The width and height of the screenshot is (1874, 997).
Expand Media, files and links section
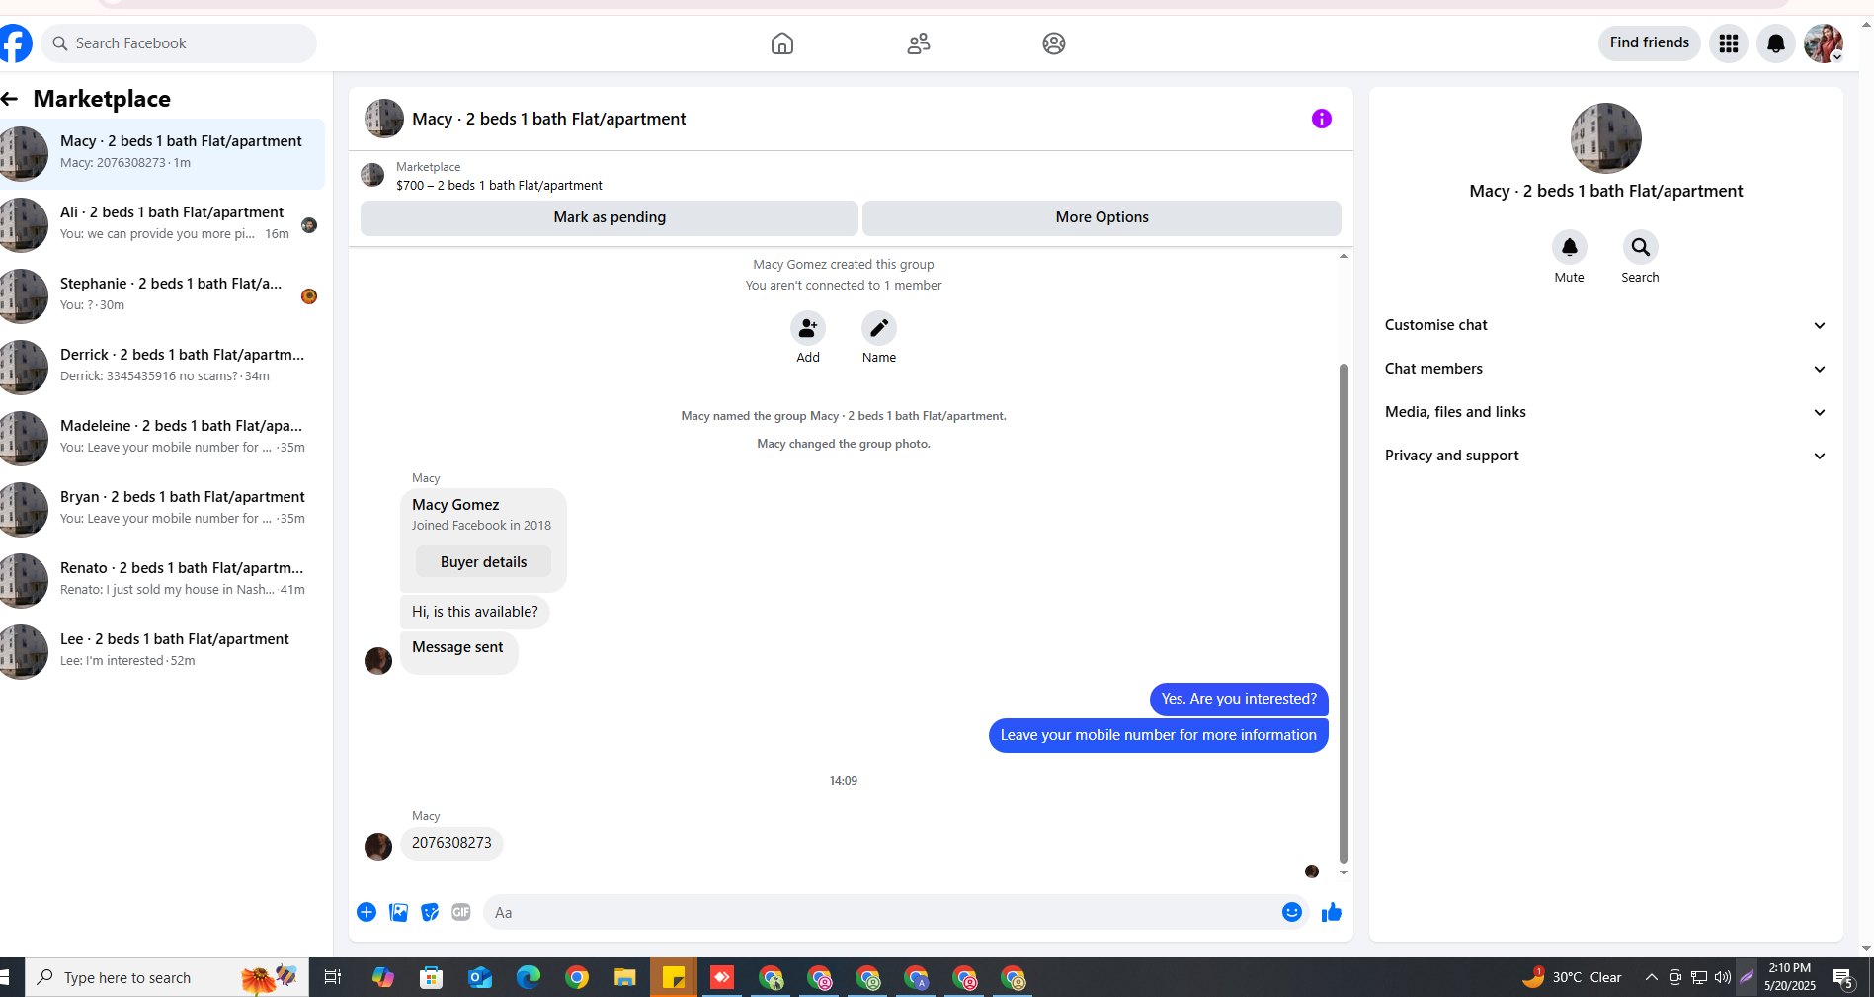1606,412
